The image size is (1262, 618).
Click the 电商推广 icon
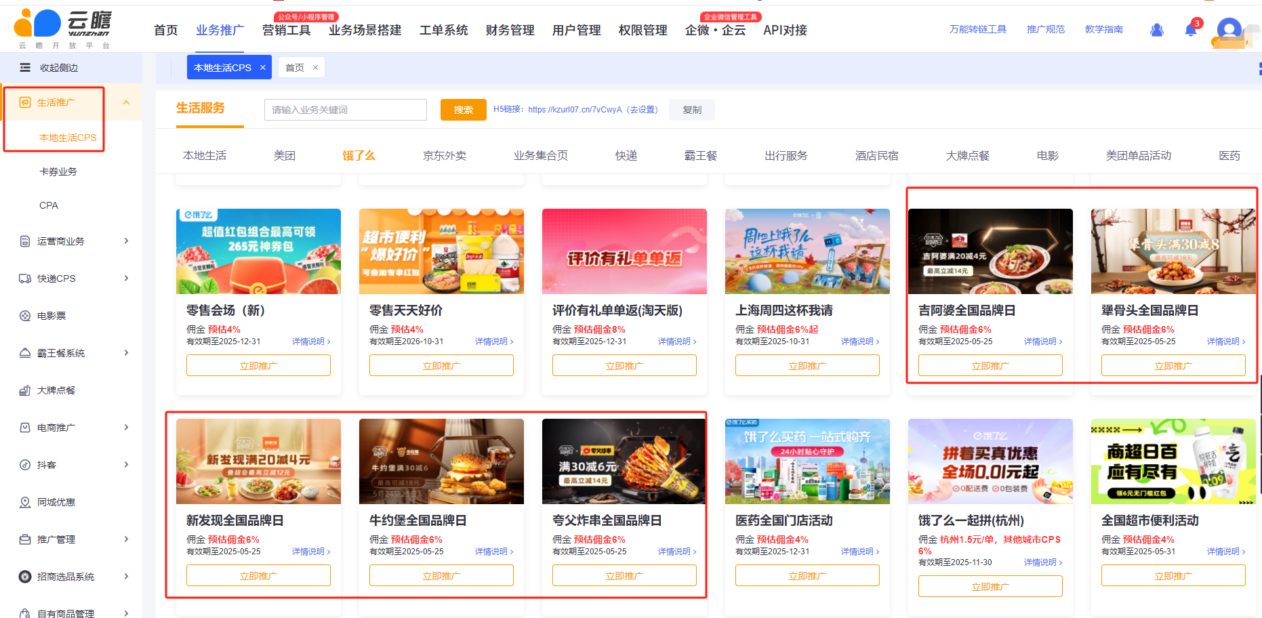(x=25, y=428)
